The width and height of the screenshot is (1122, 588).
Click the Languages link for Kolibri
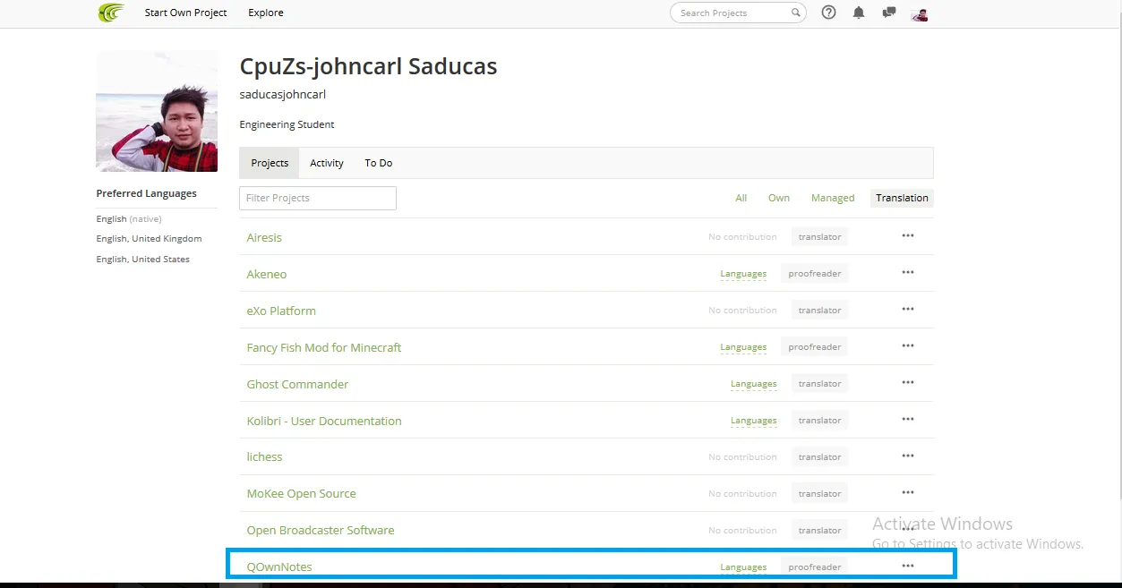753,421
